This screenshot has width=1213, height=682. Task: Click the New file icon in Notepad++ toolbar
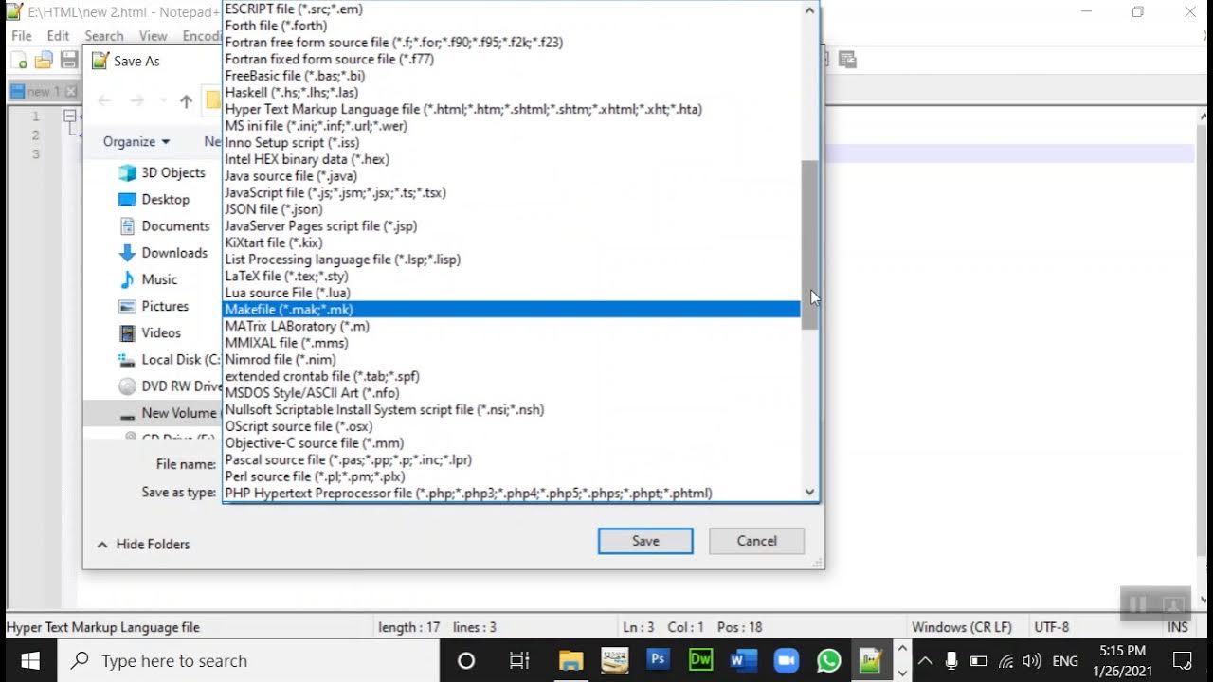(18, 60)
